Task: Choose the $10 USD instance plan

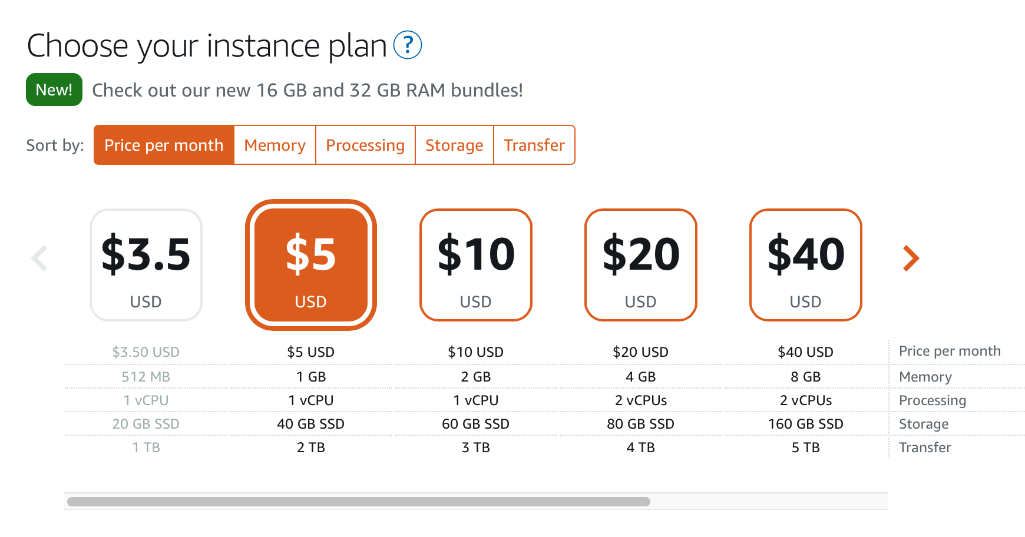Action: click(x=476, y=265)
